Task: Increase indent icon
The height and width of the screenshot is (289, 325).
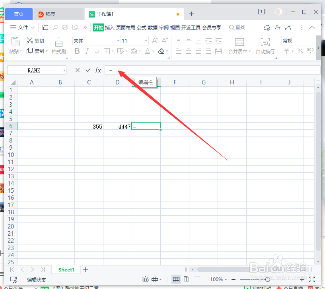Action: coord(218,41)
